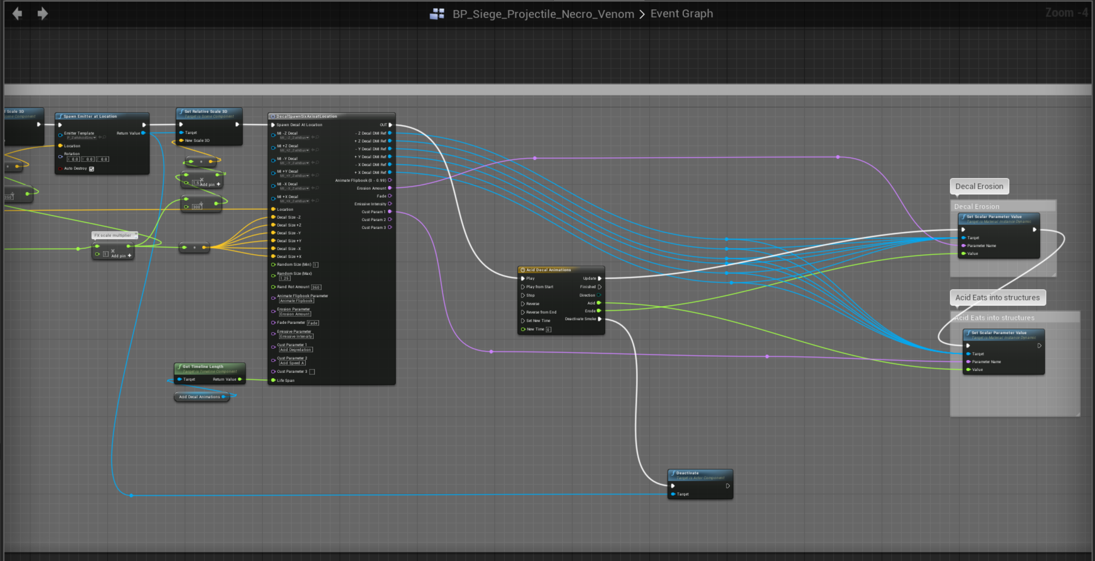Click the Life Span input pin

click(x=273, y=380)
